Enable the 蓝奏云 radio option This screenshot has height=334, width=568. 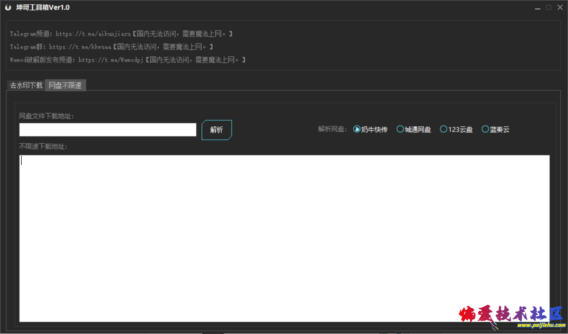485,129
